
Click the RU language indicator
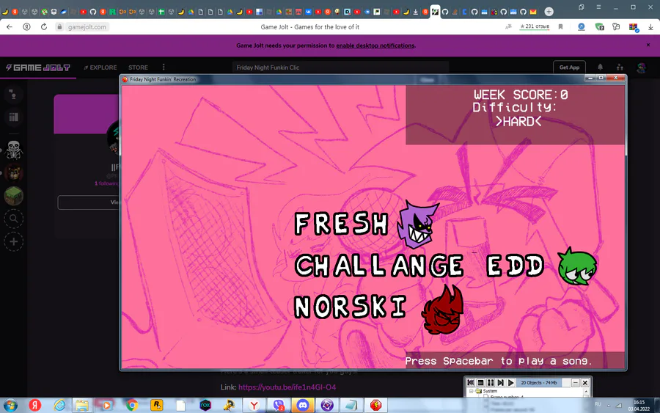pos(598,405)
